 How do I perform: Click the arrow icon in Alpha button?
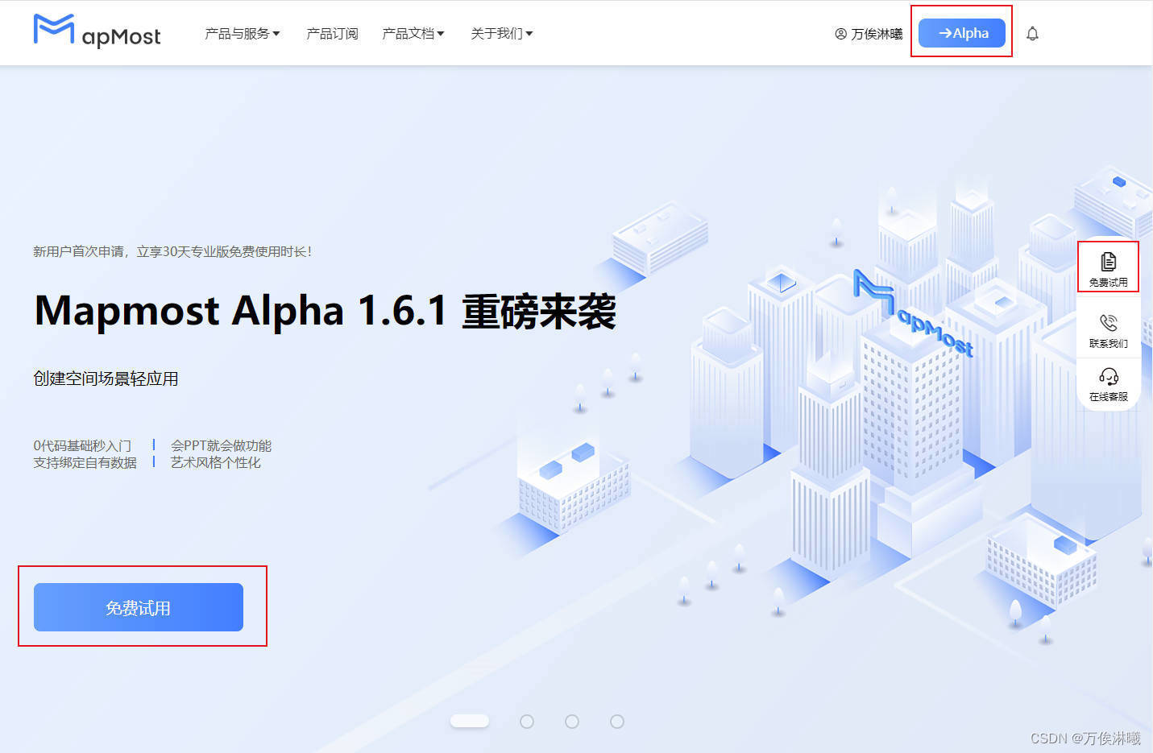[x=945, y=33]
